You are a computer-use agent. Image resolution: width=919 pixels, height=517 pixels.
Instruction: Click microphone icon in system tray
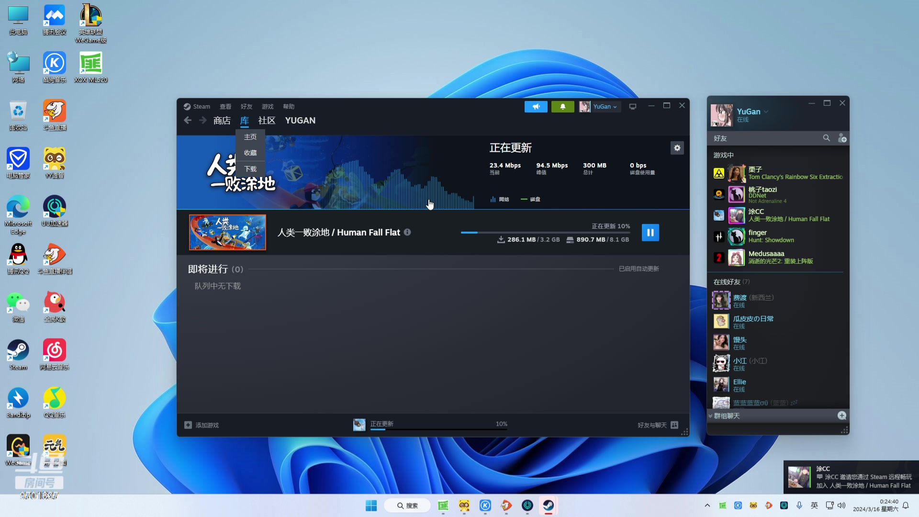click(799, 506)
